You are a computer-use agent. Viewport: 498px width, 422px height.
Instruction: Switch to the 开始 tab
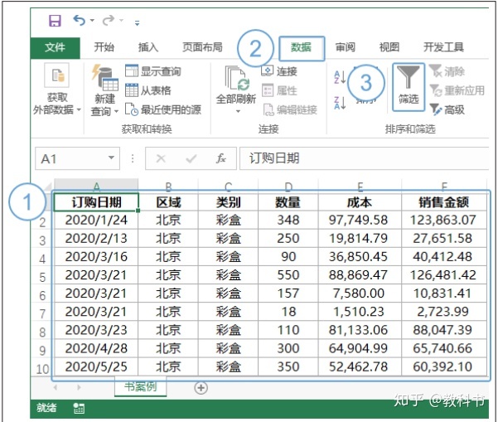104,47
